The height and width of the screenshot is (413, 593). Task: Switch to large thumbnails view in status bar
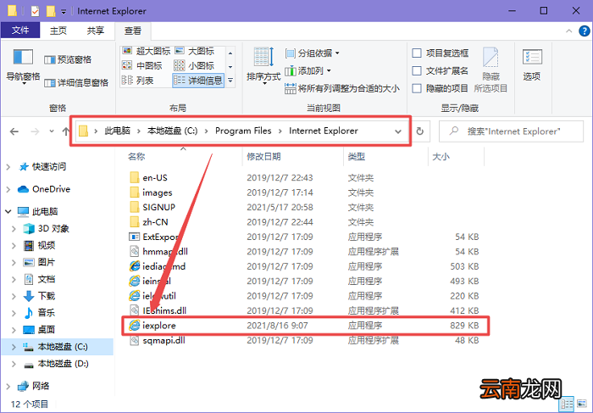pos(583,404)
